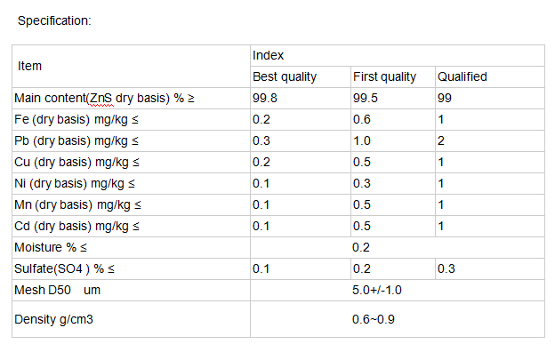Click the Specification heading text
The height and width of the screenshot is (352, 555).
(x=54, y=20)
